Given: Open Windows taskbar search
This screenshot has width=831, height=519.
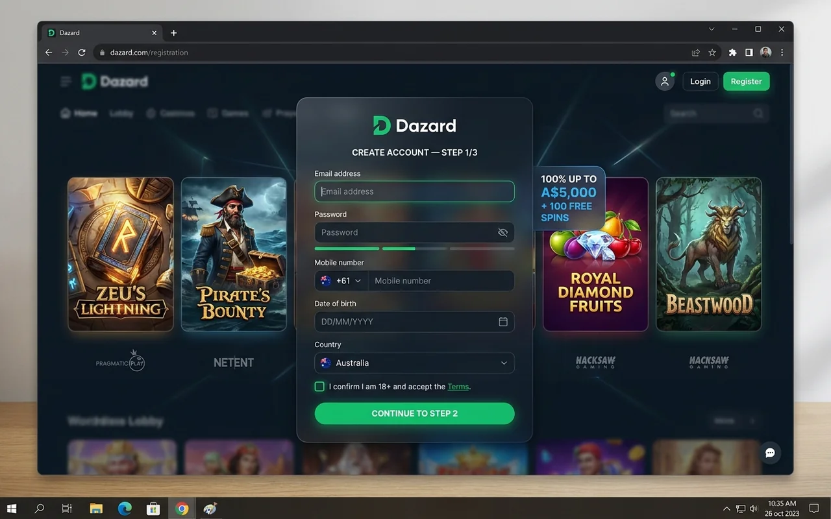Looking at the screenshot, I should coord(39,509).
